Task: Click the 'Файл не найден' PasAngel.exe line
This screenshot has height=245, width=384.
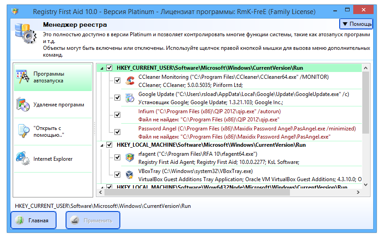Action: pos(234,137)
